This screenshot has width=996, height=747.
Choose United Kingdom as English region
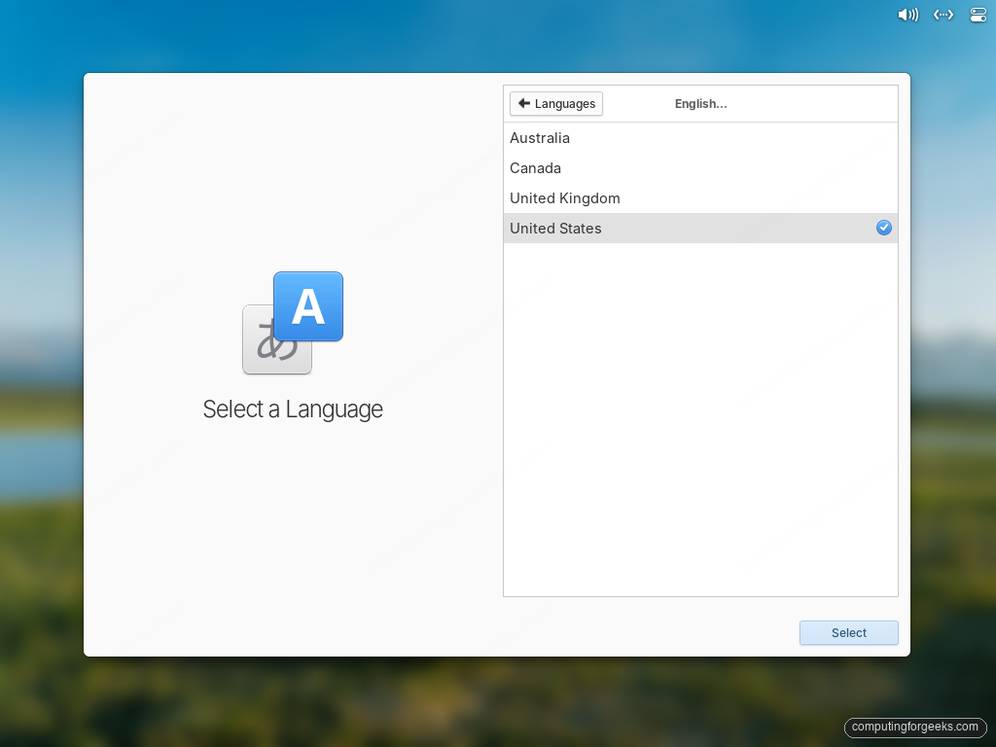pos(700,198)
